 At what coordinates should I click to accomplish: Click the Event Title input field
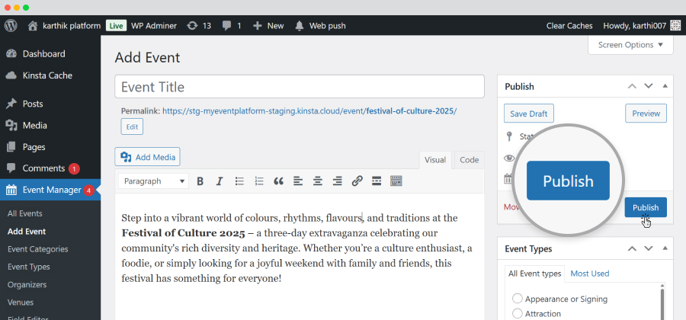click(300, 87)
